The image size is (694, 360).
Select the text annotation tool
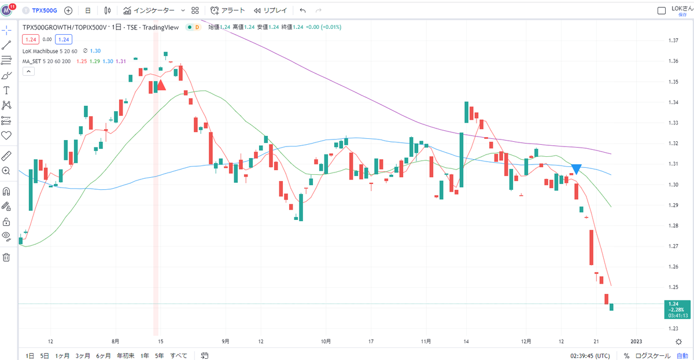7,90
